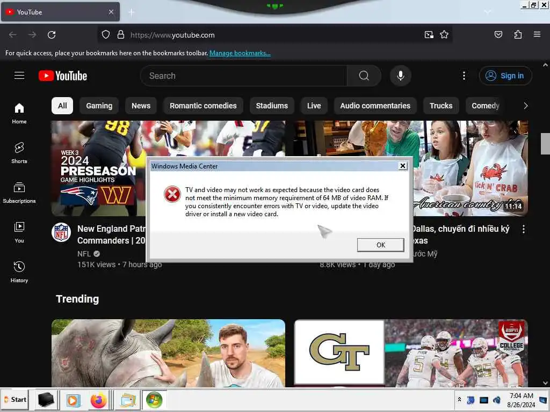Open the rhino trending video thumbnail
Screen dimensions: 550x412
[x=168, y=353]
